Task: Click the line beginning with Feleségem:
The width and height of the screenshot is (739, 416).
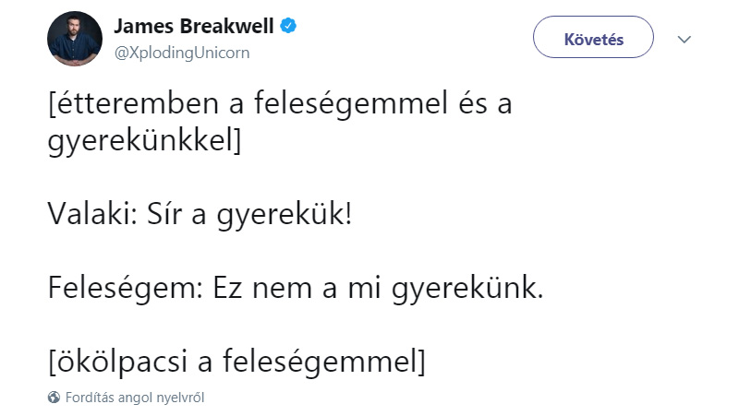Action: point(296,288)
